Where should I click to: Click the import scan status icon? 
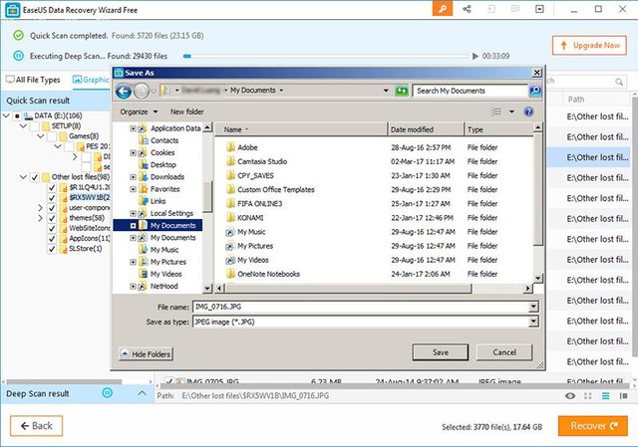click(491, 9)
